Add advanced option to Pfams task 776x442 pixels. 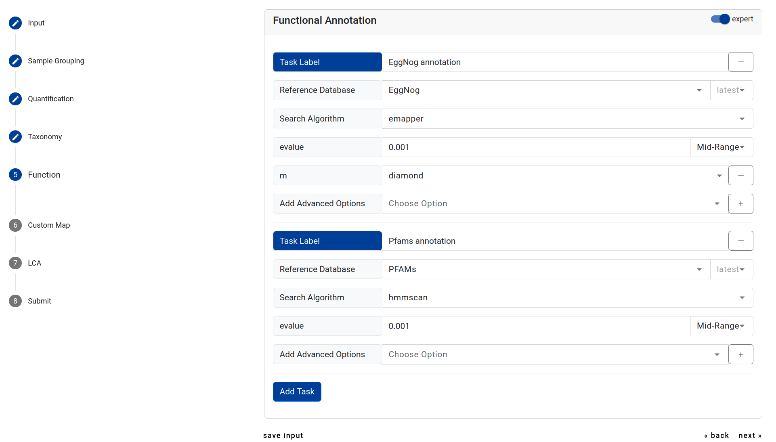740,354
